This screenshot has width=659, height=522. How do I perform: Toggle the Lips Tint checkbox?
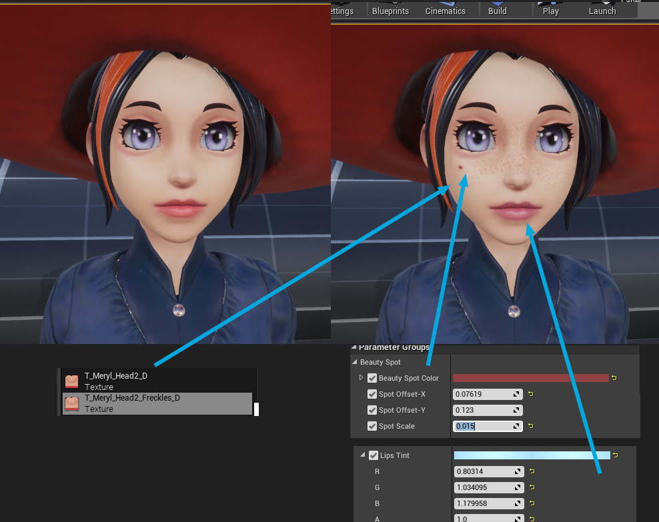[374, 455]
